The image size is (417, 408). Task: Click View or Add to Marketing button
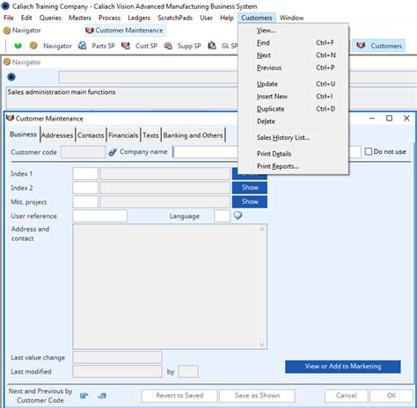click(343, 367)
